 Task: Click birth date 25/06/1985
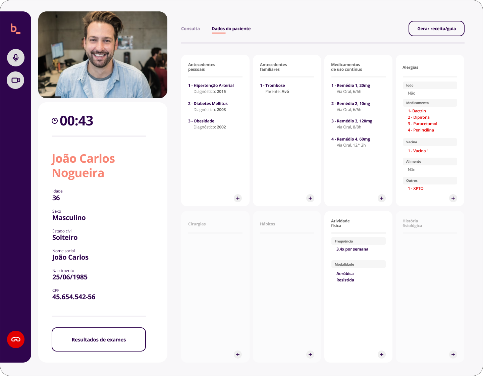pos(70,277)
